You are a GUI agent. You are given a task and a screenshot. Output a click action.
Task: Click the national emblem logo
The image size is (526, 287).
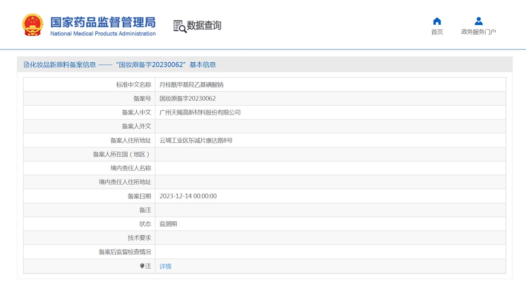coord(32,25)
